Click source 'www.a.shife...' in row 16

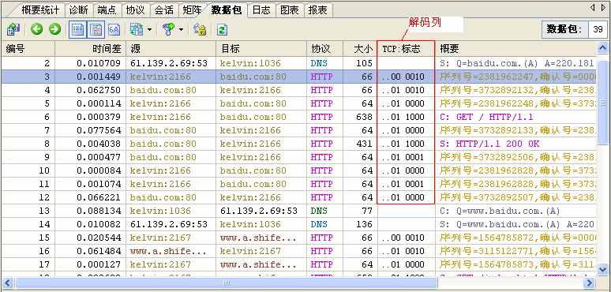(x=169, y=251)
